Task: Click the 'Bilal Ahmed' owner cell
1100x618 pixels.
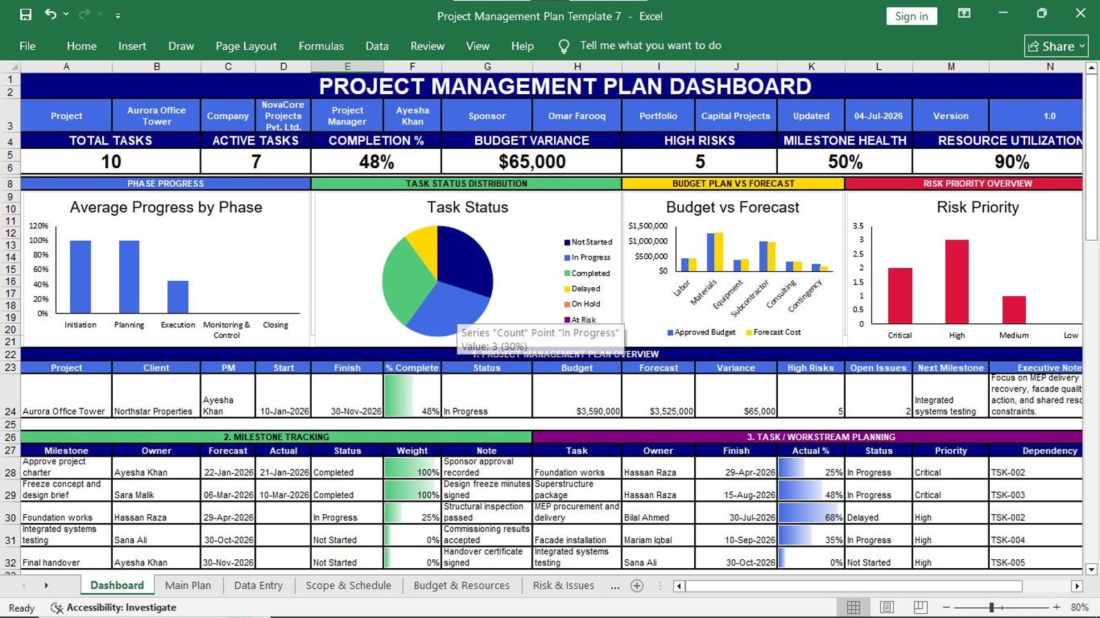Action: [658, 513]
